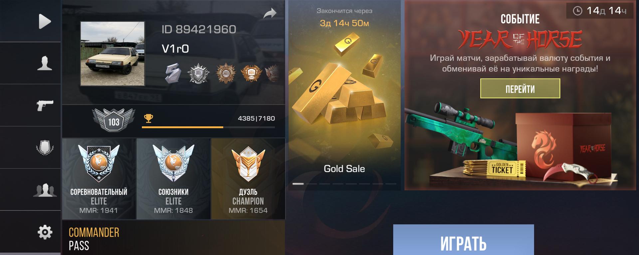Click the level 103 rank emblem

pos(113,120)
